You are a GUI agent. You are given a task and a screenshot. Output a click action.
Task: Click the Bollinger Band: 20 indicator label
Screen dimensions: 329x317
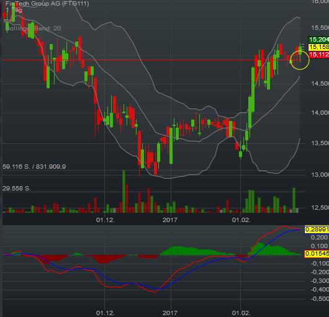tap(34, 29)
